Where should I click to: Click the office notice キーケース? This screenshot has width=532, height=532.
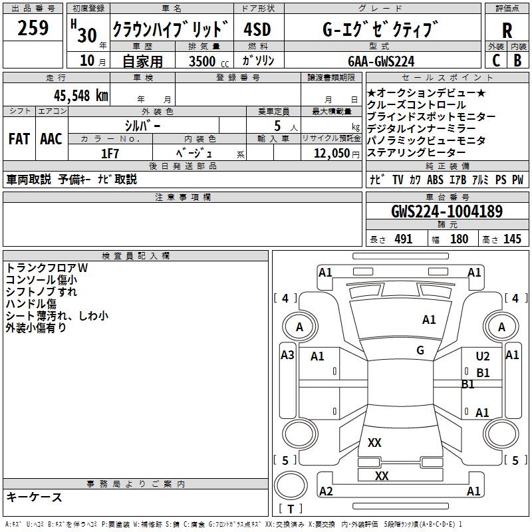click(35, 497)
